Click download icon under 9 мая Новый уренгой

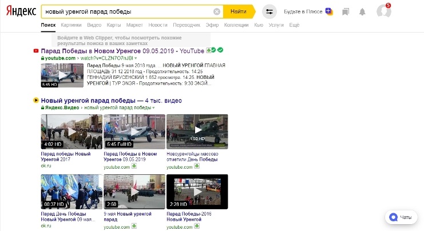pyautogui.click(x=134, y=226)
